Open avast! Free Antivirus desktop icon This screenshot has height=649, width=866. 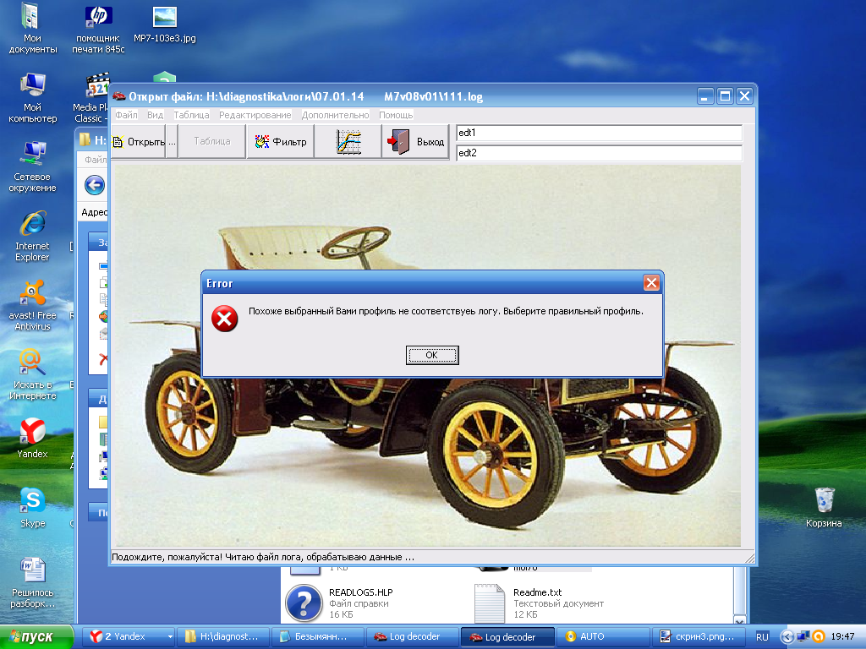click(32, 305)
